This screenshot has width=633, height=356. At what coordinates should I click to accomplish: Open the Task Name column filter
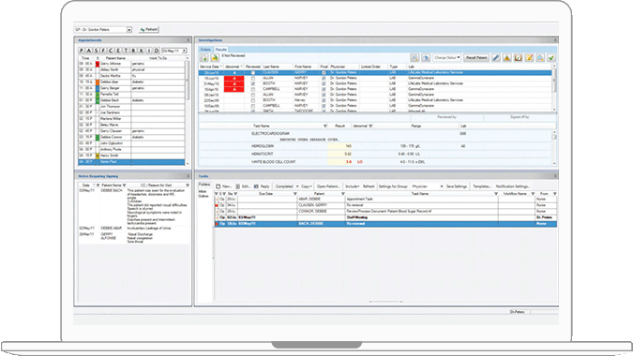(x=496, y=194)
